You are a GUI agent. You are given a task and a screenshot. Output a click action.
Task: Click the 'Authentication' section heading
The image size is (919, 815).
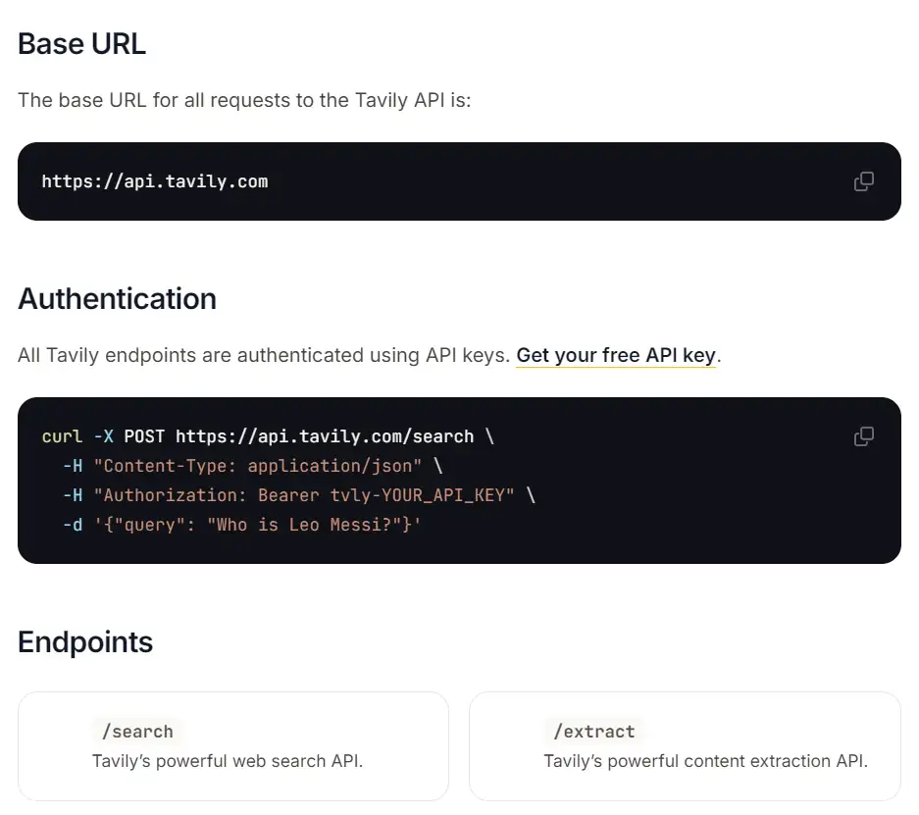pyautogui.click(x=117, y=298)
